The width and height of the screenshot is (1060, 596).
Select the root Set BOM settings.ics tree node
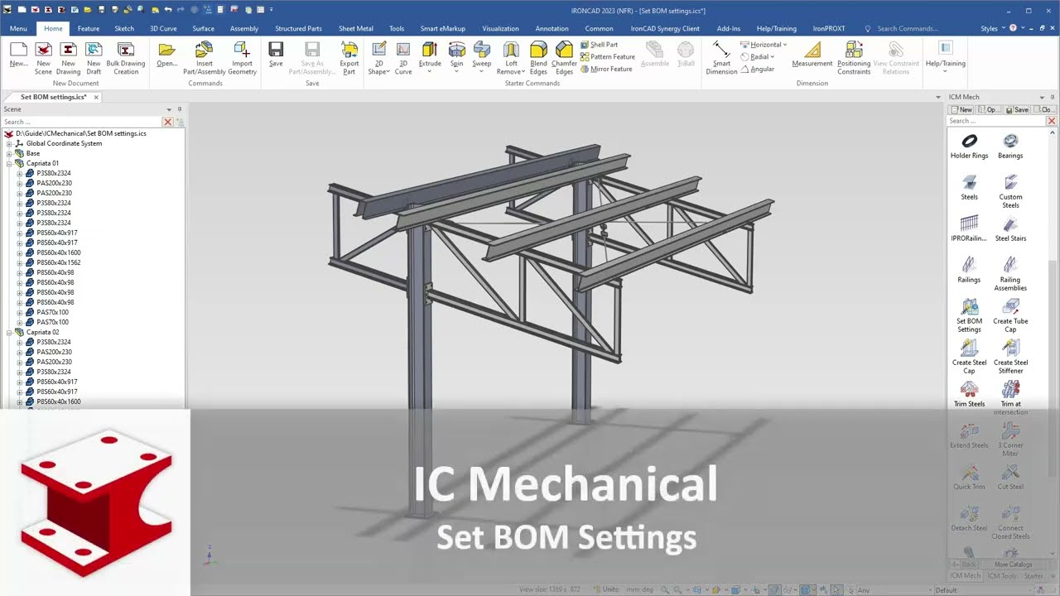pos(81,133)
